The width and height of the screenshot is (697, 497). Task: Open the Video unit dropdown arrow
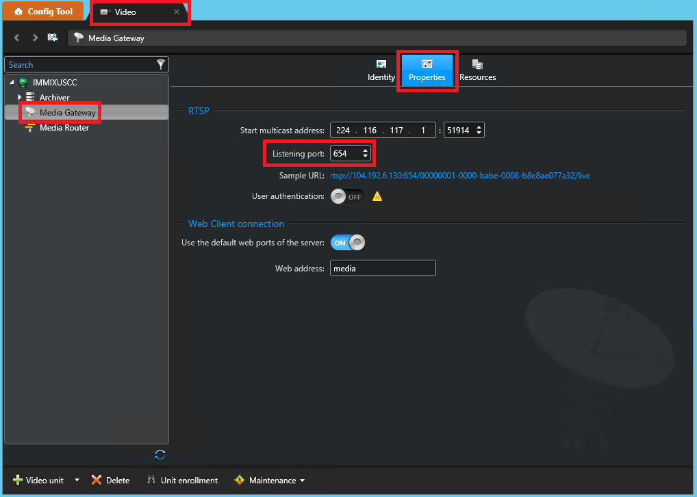tap(77, 480)
